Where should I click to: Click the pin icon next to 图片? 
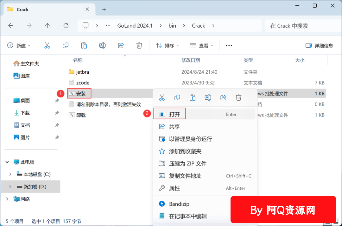[x=57, y=137]
